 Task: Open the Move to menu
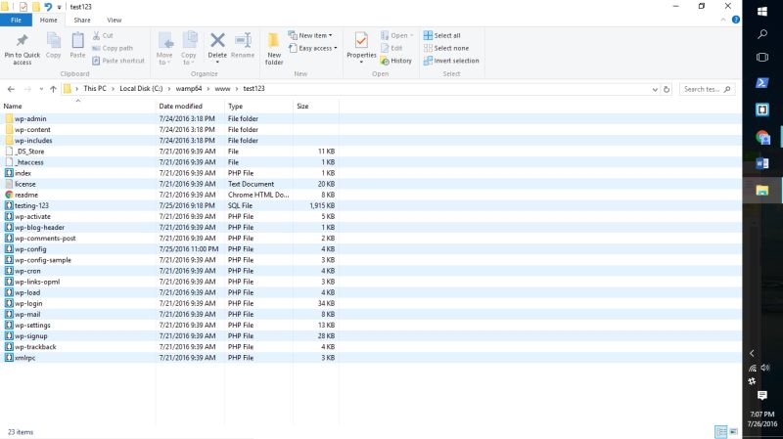point(164,48)
